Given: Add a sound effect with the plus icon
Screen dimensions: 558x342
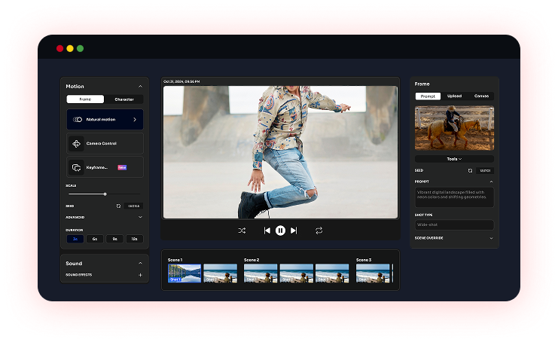Looking at the screenshot, I should 140,275.
